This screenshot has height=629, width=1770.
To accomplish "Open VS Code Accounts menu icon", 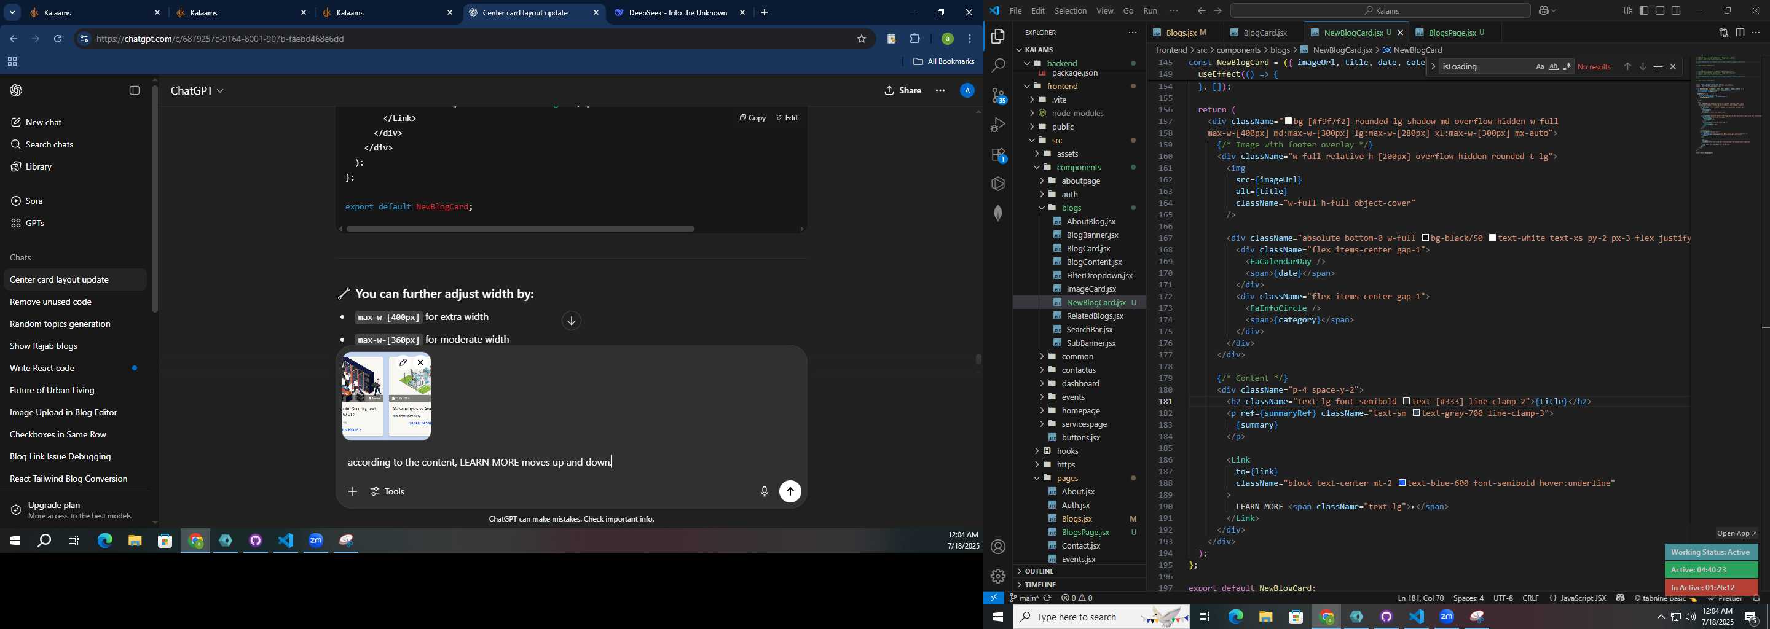I will [997, 547].
